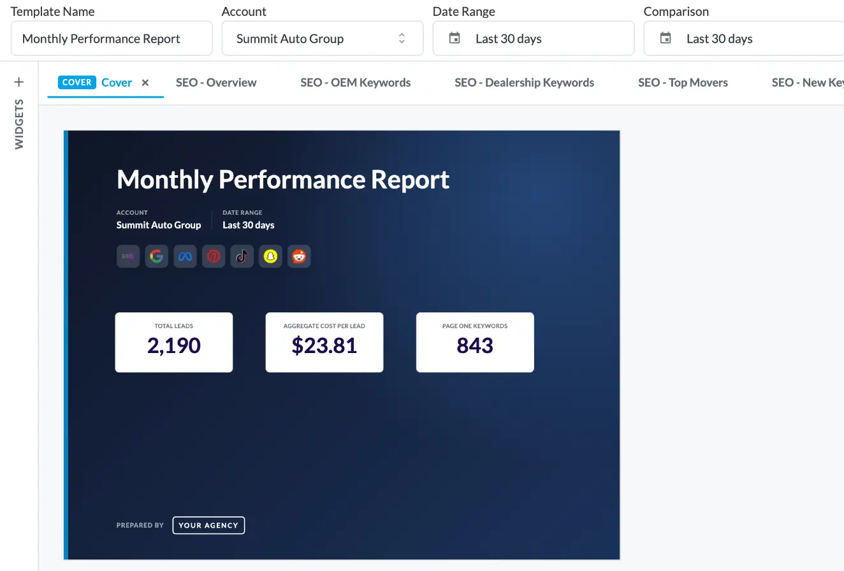Click the Meta icon on cover
Screen dimensions: 844x571
[x=185, y=256]
